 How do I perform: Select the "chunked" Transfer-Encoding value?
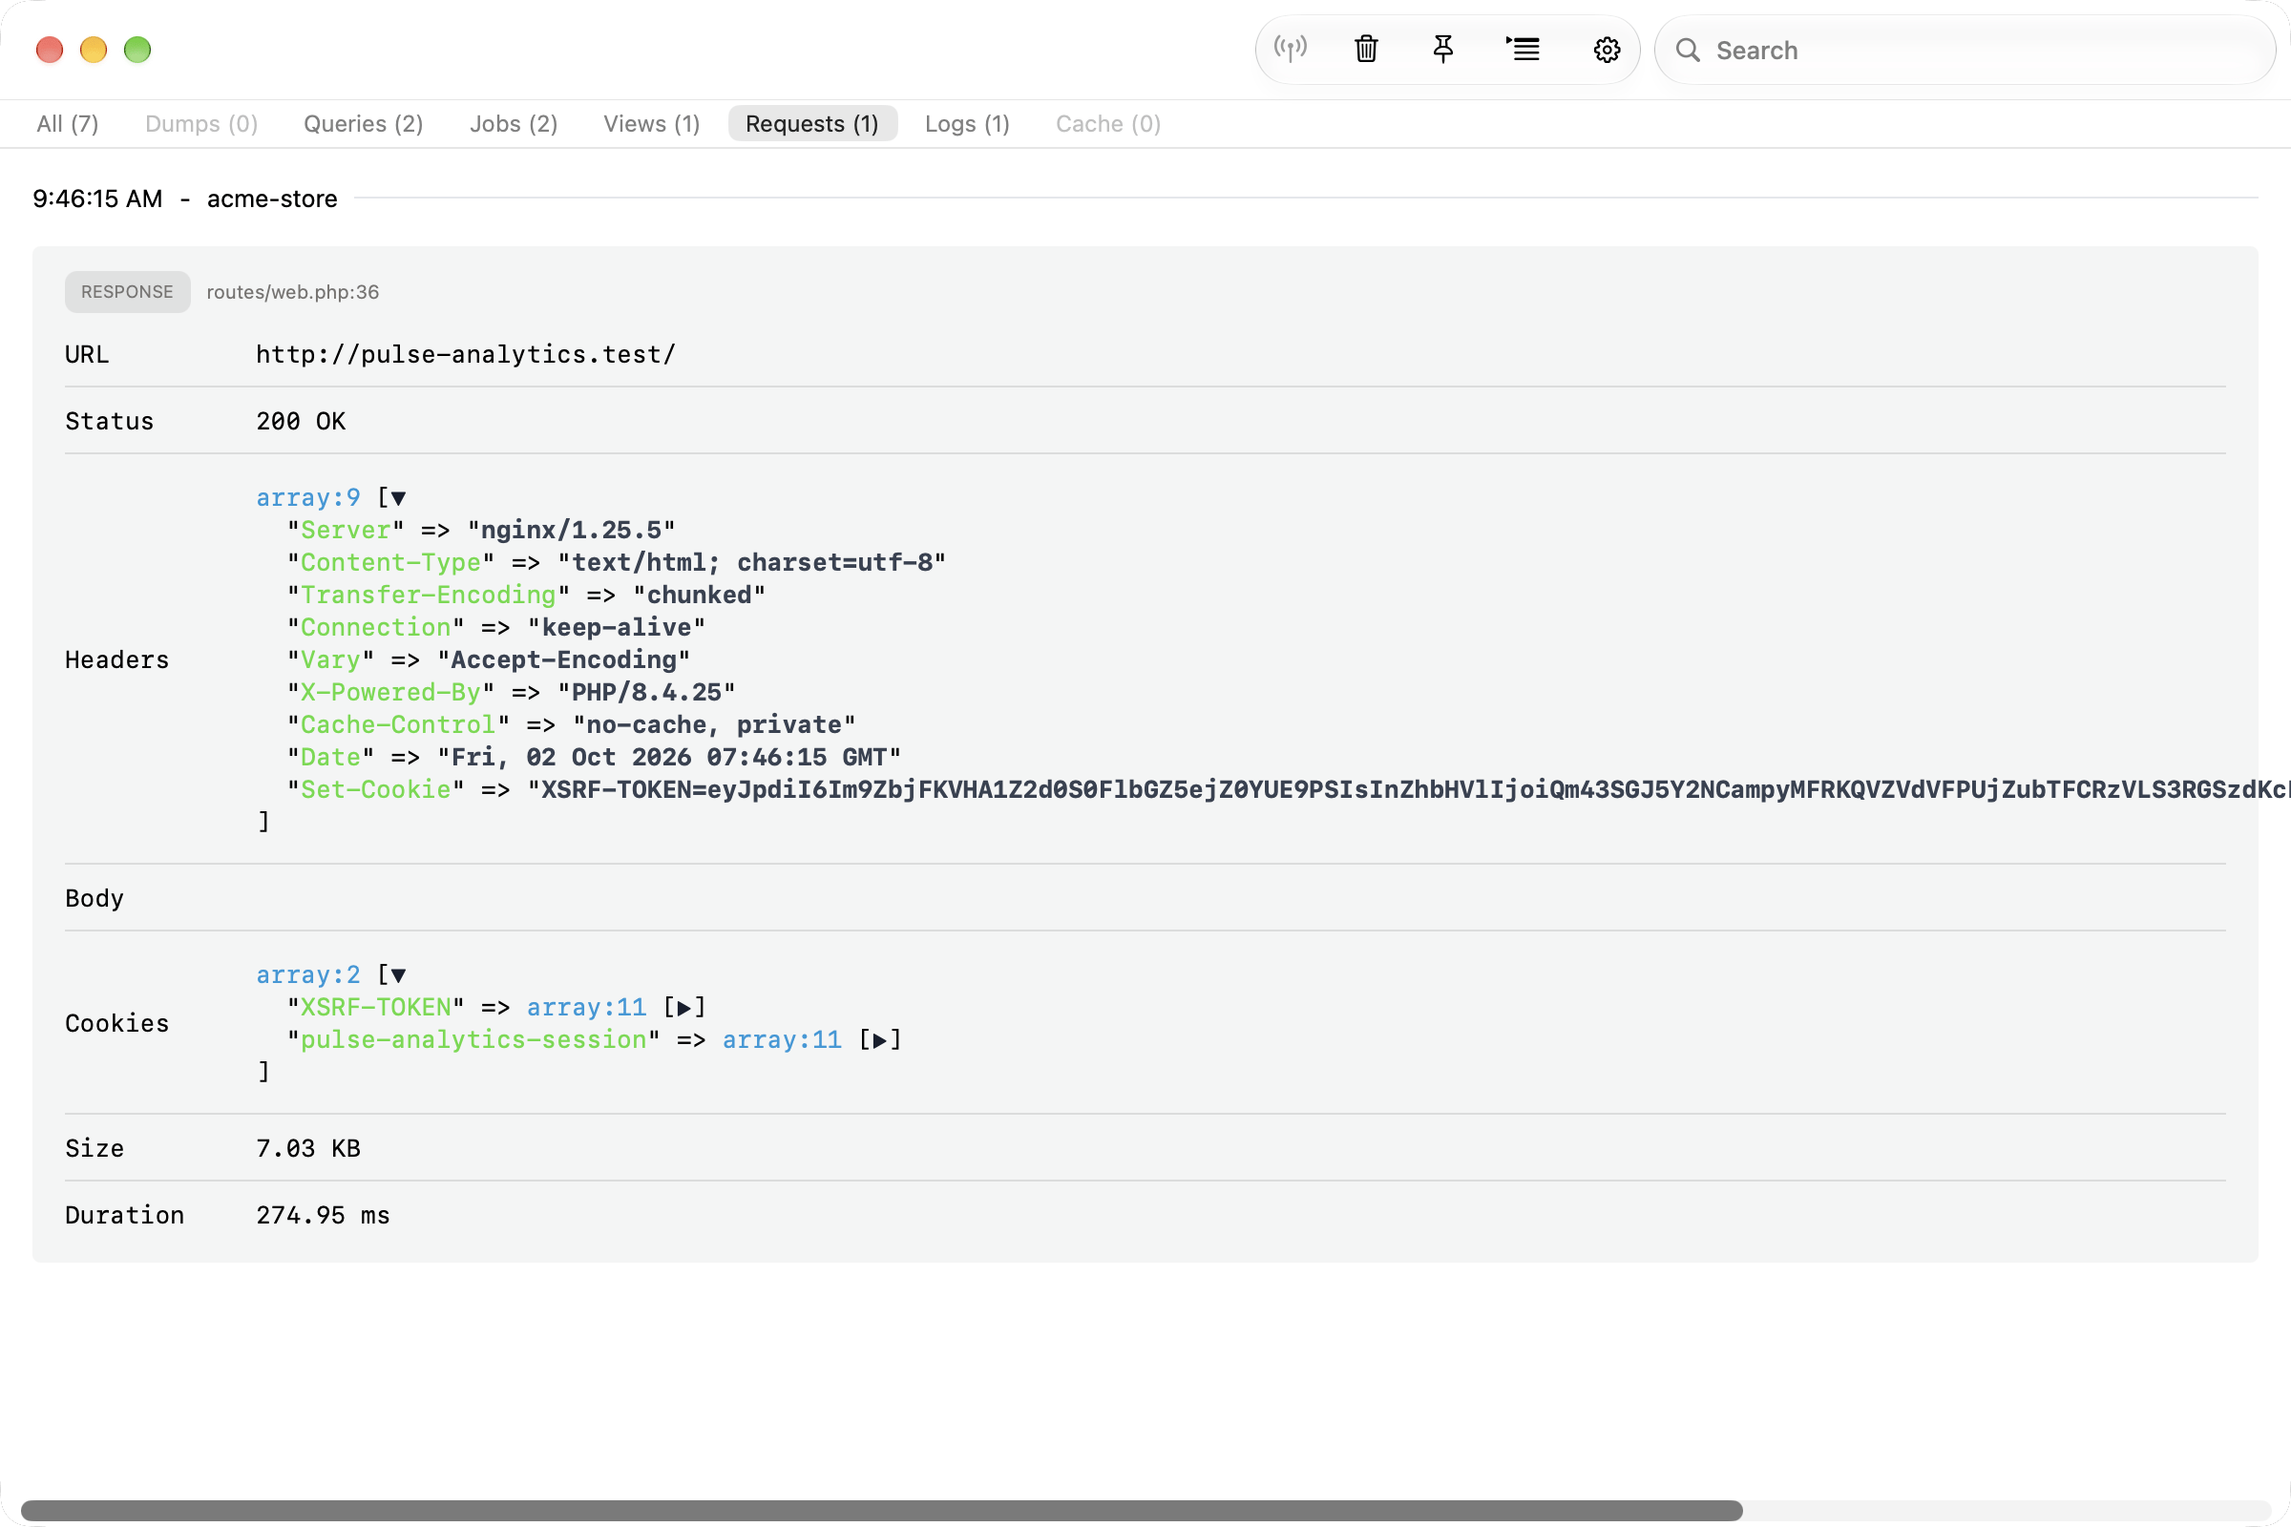coord(699,595)
